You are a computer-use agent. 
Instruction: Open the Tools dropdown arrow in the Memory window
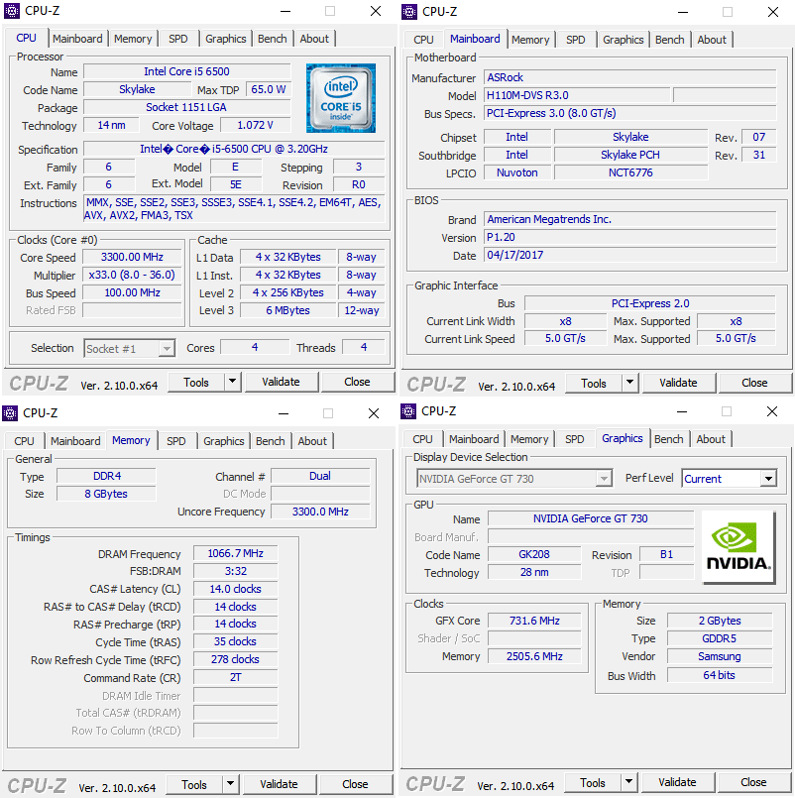point(231,784)
